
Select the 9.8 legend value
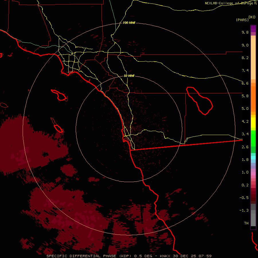(245, 32)
